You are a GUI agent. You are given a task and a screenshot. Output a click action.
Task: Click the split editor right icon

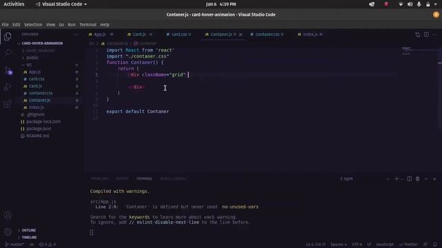click(x=426, y=34)
